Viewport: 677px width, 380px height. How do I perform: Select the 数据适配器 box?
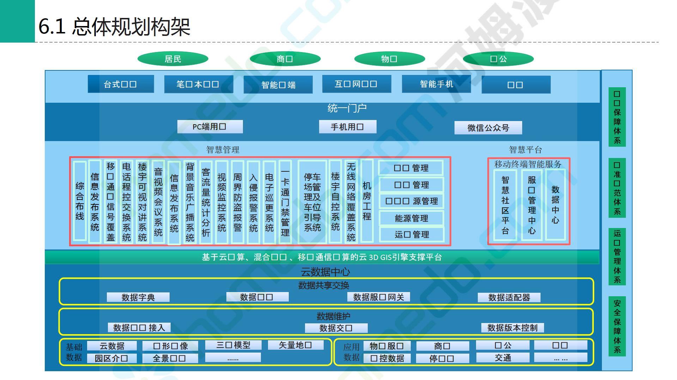tap(509, 297)
